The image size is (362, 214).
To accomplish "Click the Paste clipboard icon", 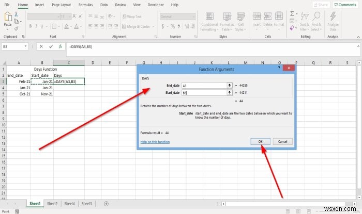I will coord(8,17).
